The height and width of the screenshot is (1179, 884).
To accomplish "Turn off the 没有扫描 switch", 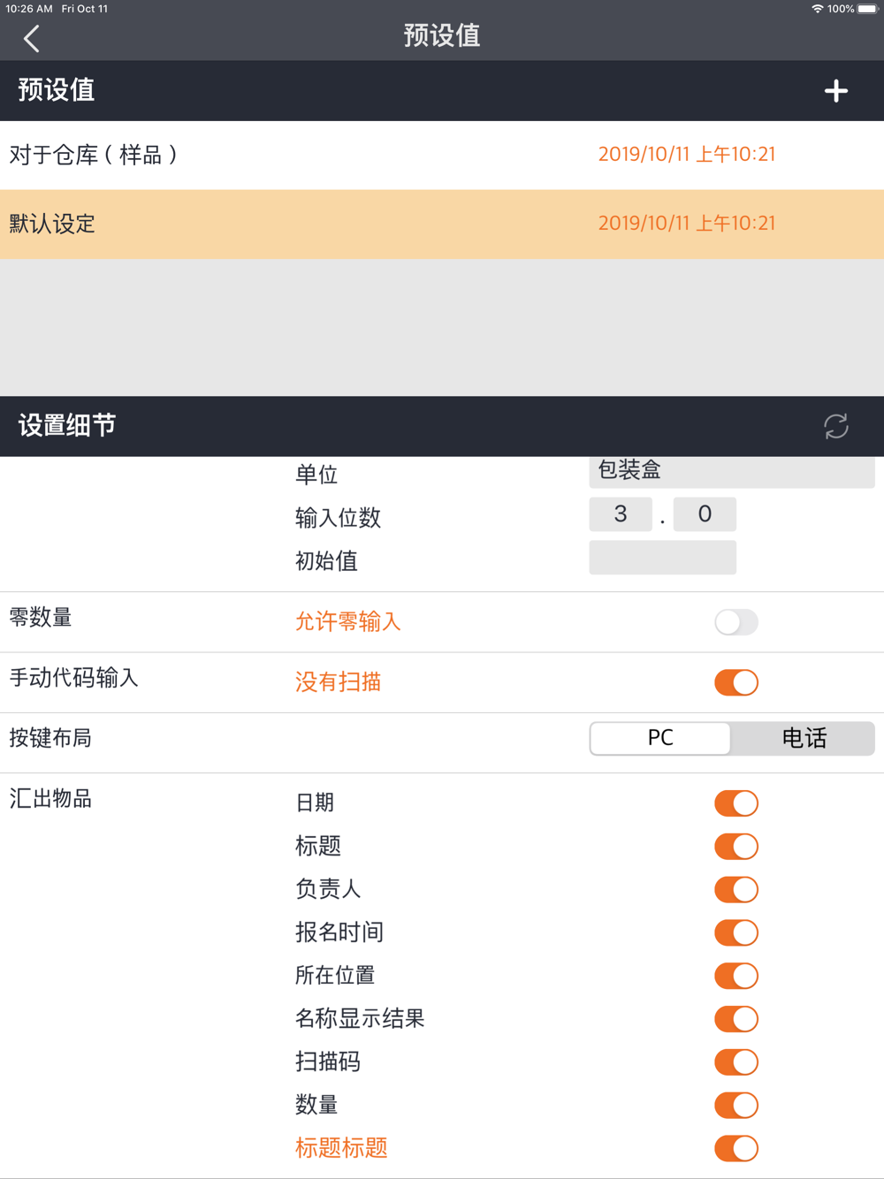I will (736, 682).
